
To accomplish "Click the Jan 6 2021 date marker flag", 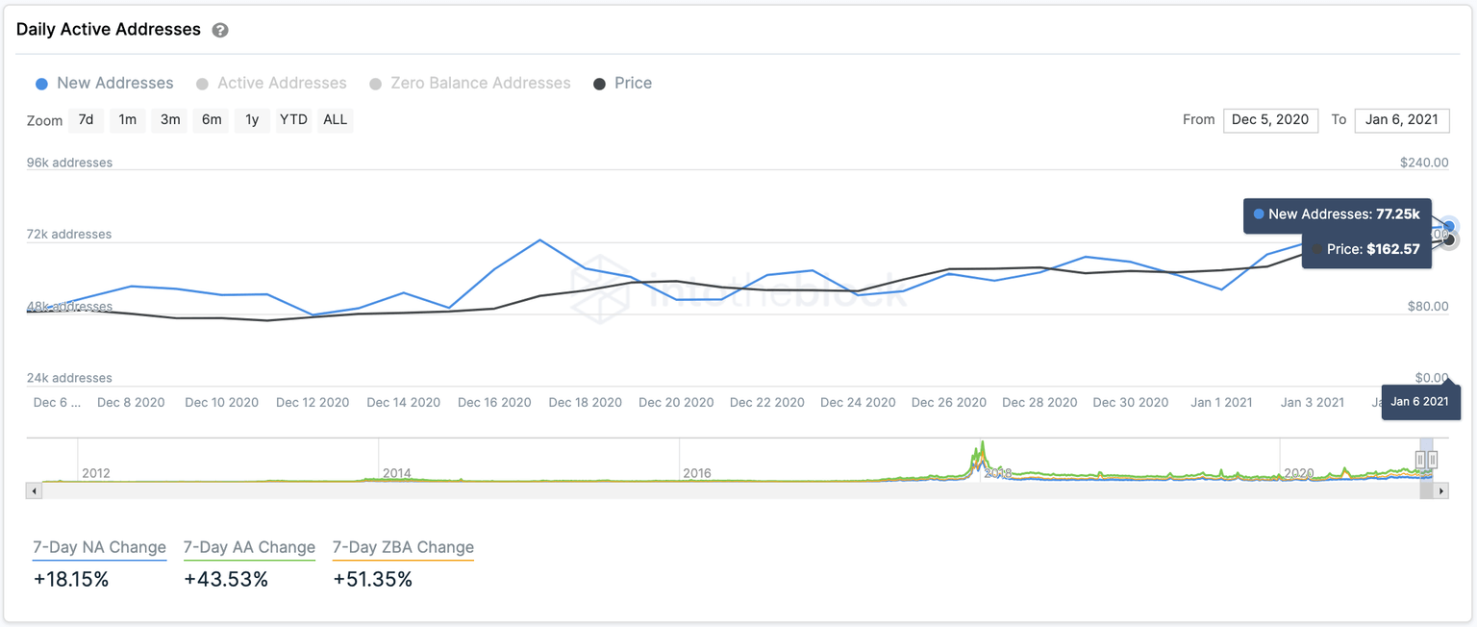I will pos(1420,401).
